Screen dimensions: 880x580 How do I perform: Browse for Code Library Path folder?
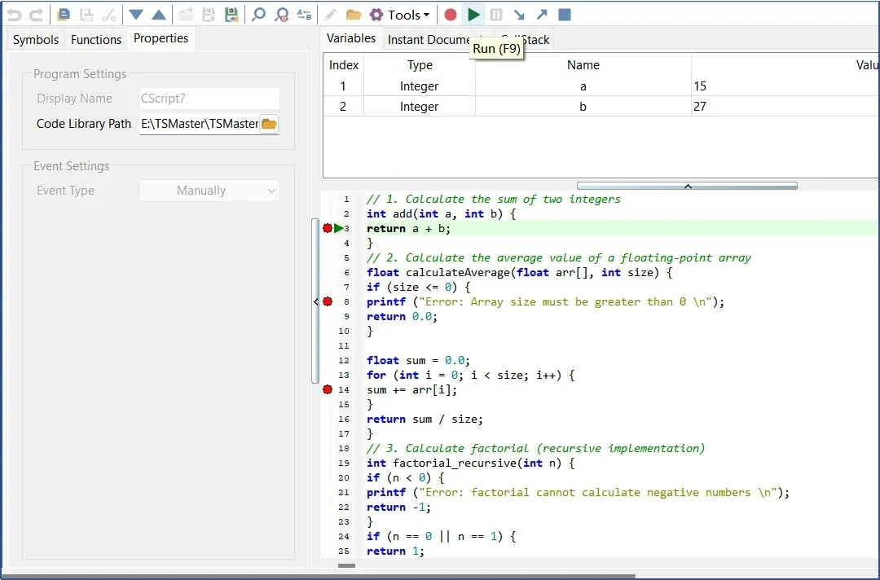click(270, 124)
